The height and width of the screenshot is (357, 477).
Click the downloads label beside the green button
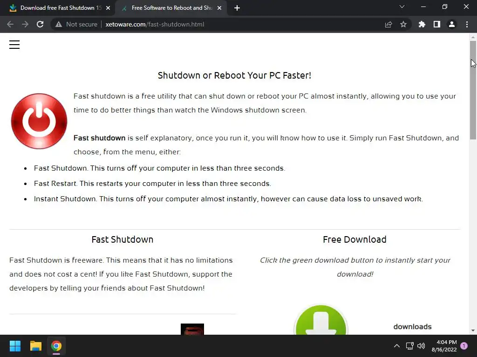(413, 327)
